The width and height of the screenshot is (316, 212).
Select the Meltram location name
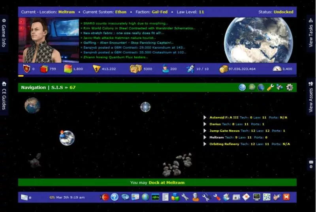pos(216,137)
